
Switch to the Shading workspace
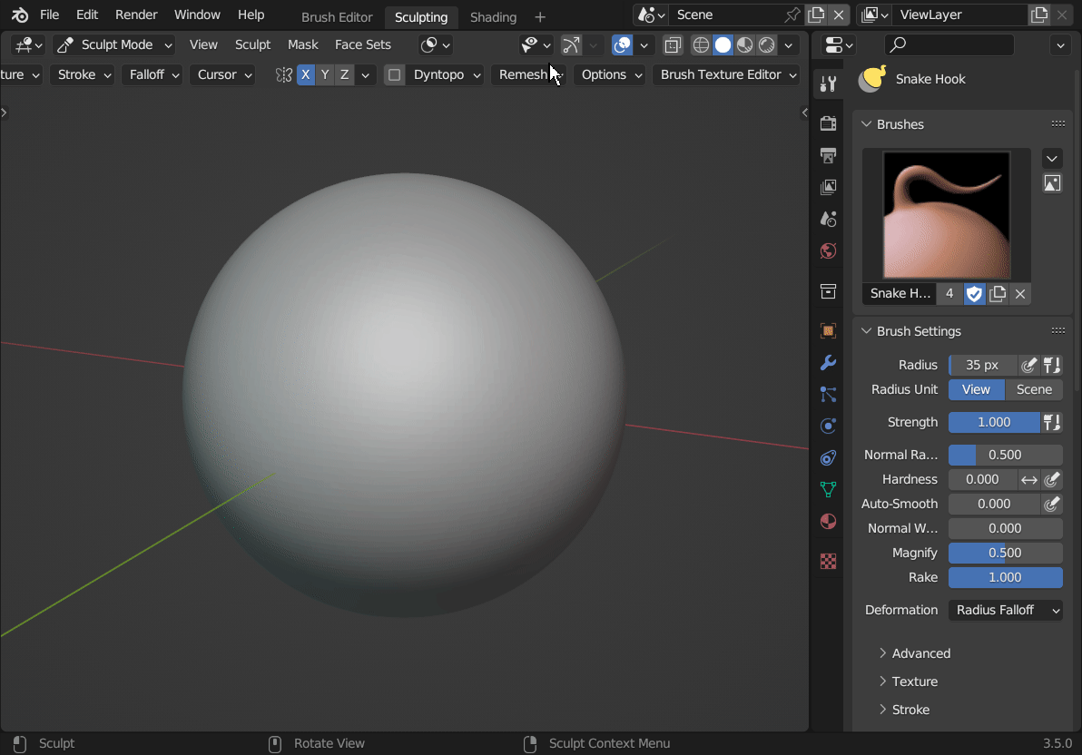(493, 16)
